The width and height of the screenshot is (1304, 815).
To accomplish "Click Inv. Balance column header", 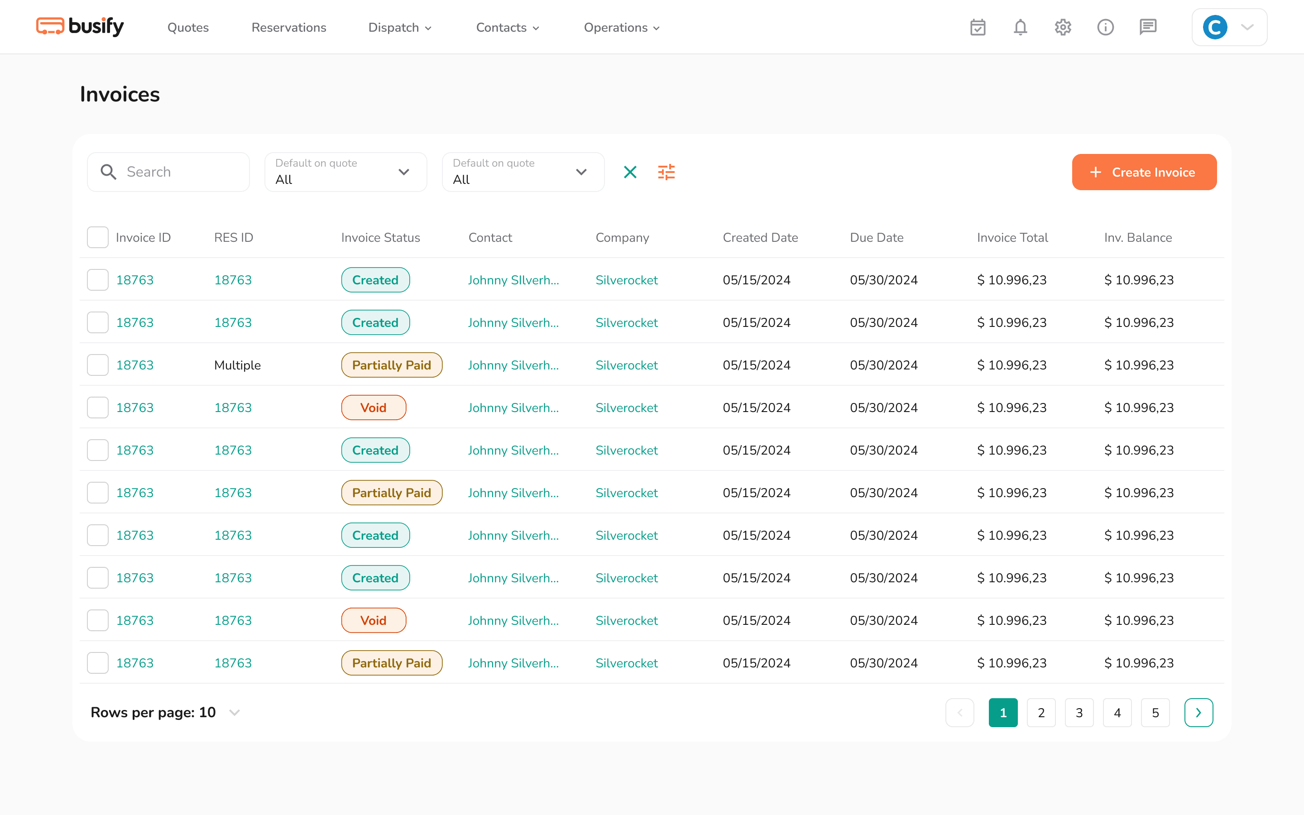I will pyautogui.click(x=1138, y=237).
